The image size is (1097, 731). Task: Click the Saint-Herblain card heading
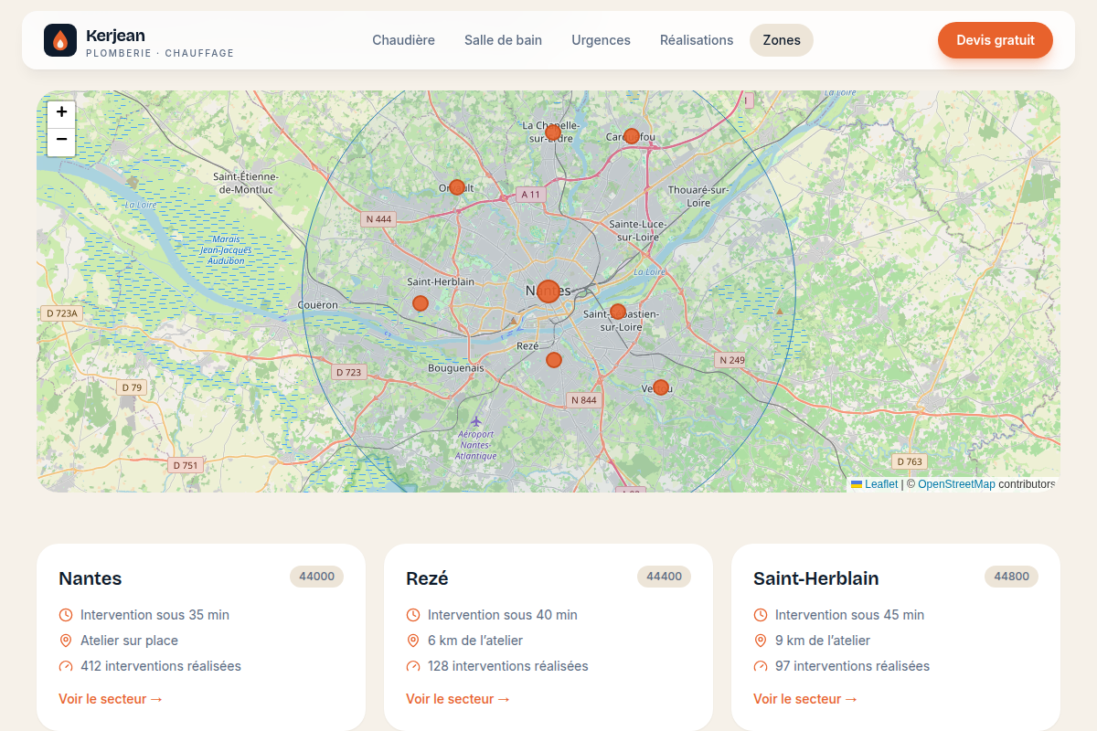pyautogui.click(x=816, y=578)
